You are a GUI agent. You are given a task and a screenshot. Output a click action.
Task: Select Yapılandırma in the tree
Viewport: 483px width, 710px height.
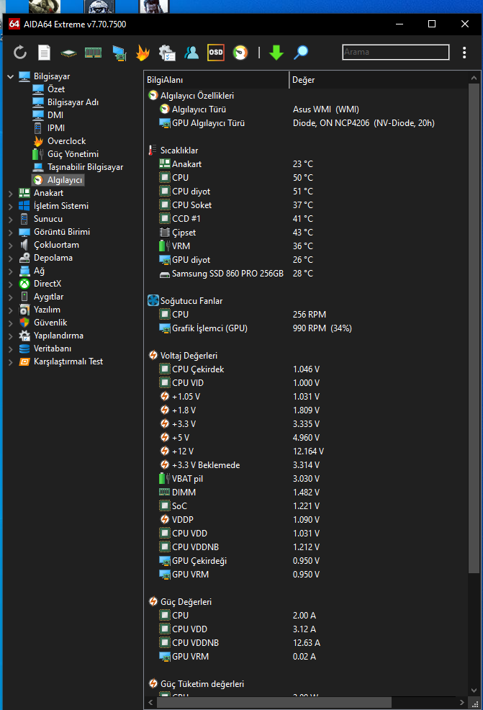(58, 336)
